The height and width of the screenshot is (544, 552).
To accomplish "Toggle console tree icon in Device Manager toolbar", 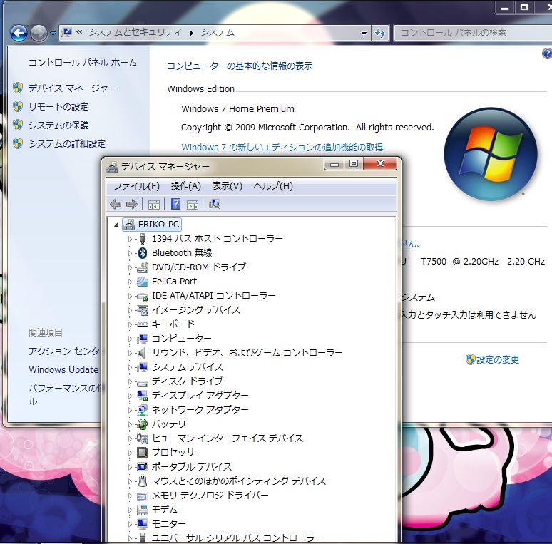I will point(154,205).
